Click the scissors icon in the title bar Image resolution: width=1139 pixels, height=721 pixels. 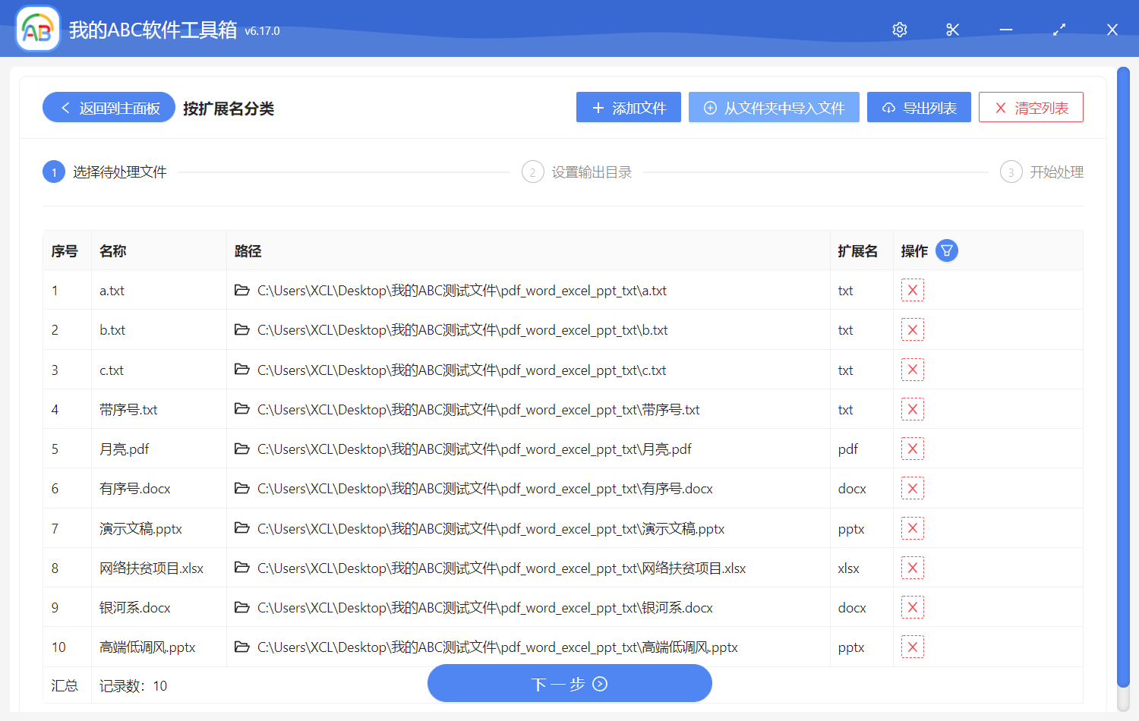[x=952, y=30]
